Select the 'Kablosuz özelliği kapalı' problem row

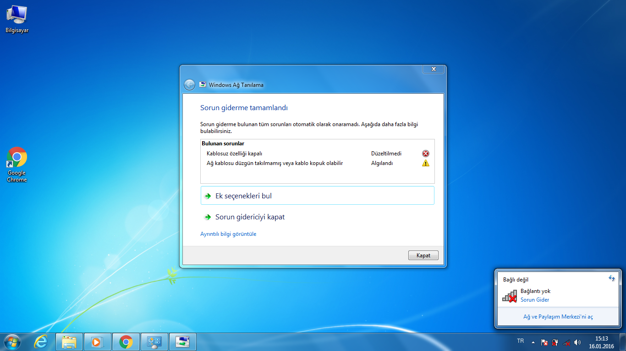click(x=317, y=154)
